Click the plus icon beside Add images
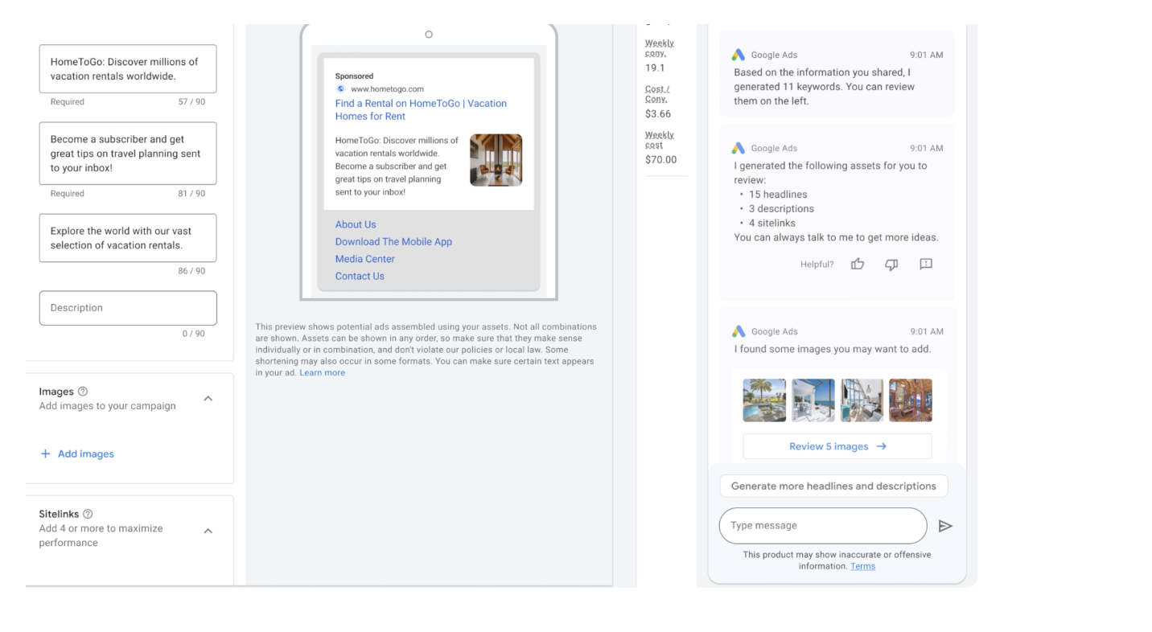1152x632 pixels. (45, 453)
